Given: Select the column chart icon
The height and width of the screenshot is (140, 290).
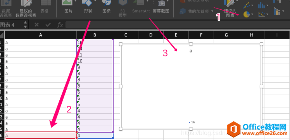Looking at the screenshot, I should click(261, 5).
